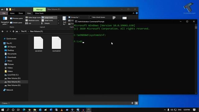Open the Windows Start menu
This screenshot has height=112, width=199.
(2, 110)
